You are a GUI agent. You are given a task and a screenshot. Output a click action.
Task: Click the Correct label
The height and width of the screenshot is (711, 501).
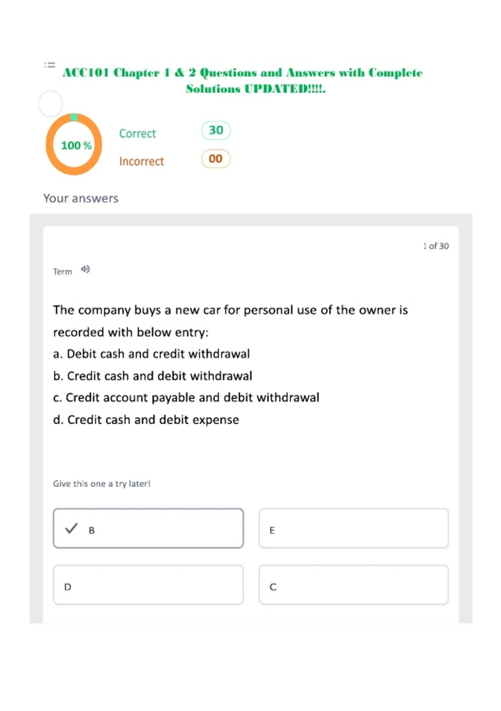point(137,133)
